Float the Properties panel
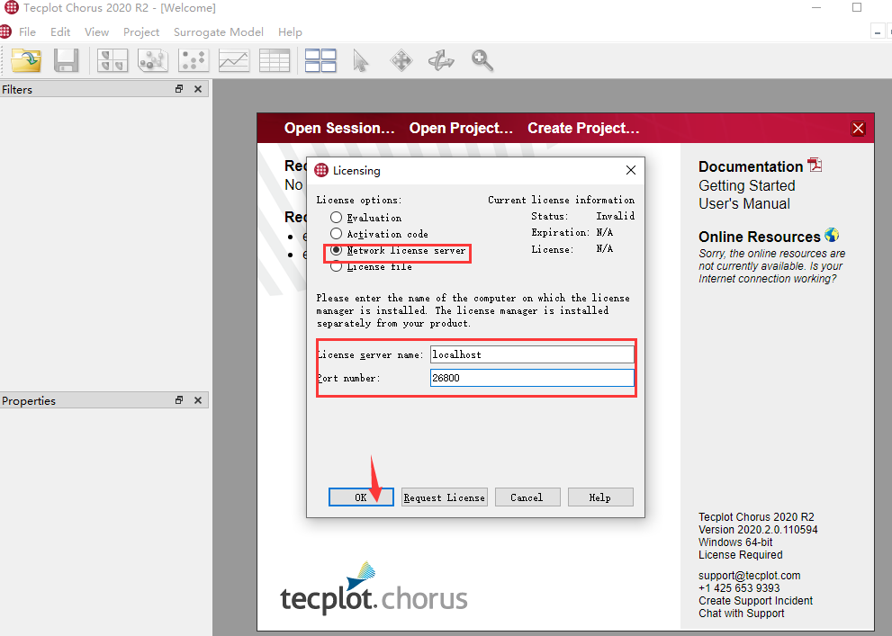892x636 pixels. [x=179, y=400]
